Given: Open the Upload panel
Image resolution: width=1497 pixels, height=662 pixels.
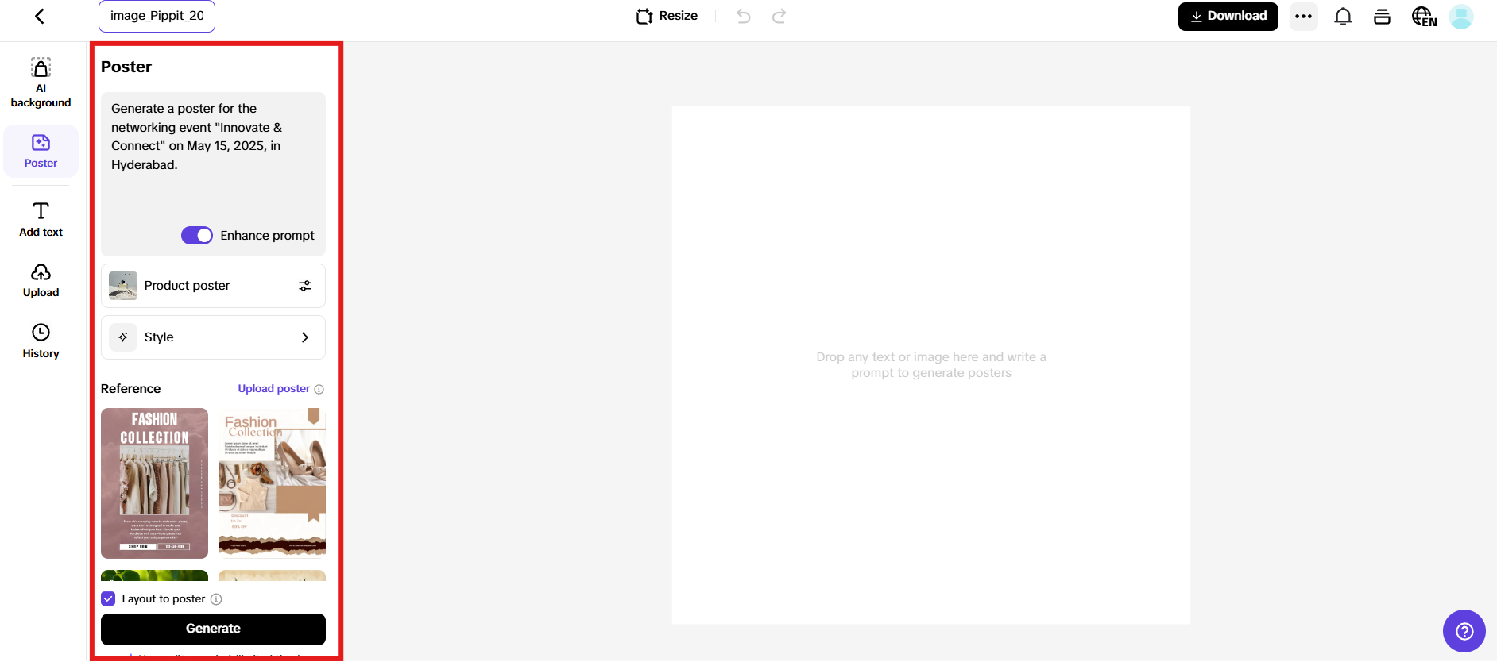Looking at the screenshot, I should (x=41, y=280).
